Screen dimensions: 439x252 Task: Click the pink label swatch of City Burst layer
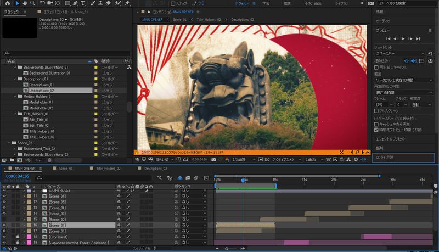[29, 237]
